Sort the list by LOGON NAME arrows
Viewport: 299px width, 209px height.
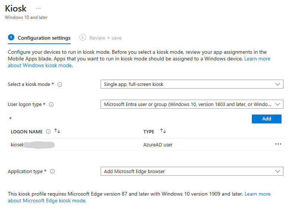(x=57, y=132)
